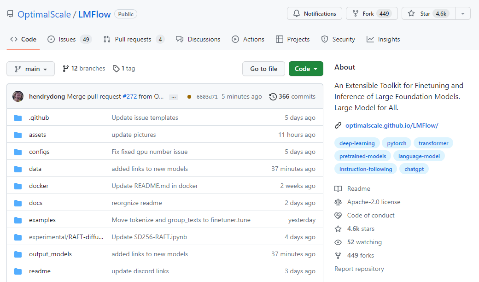Click the configs folder icon
The image size is (479, 282).
coord(18,152)
